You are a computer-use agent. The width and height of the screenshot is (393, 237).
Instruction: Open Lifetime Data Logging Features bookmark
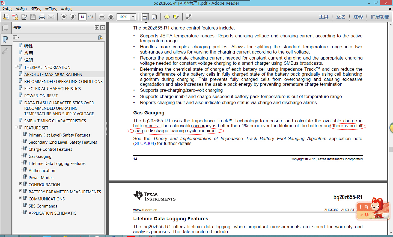tap(57, 163)
